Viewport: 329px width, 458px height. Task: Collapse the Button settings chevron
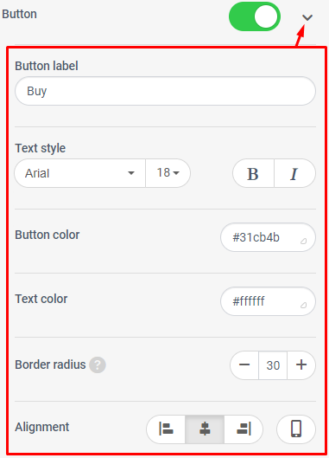click(x=307, y=18)
